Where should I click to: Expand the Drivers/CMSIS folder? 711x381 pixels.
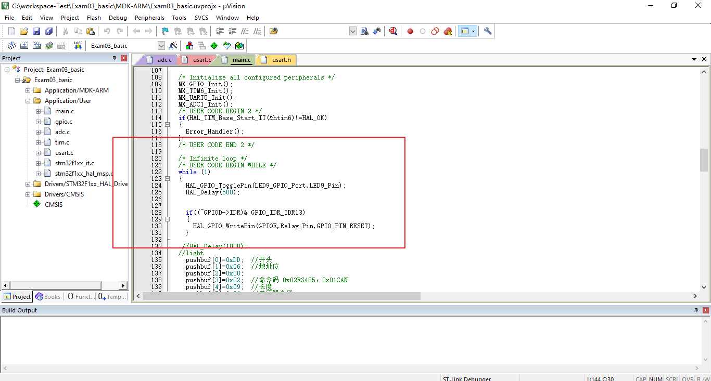(x=28, y=194)
